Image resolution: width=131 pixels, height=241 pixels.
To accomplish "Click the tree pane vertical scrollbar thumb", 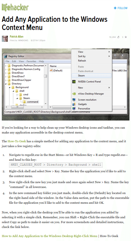I will coord(45,76).
